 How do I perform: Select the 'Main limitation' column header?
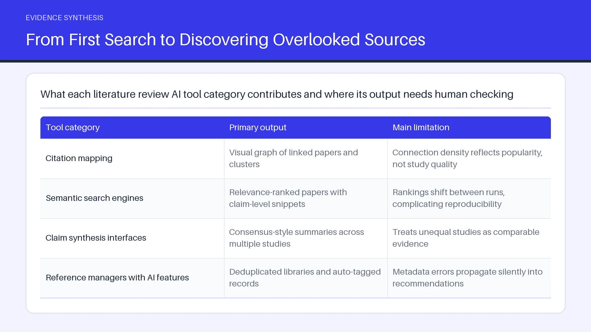coord(469,128)
